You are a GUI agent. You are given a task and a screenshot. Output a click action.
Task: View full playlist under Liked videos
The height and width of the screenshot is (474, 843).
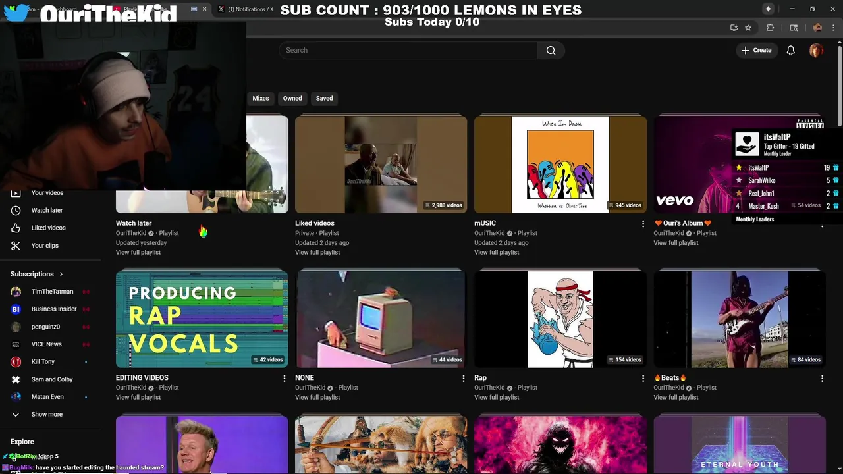point(317,253)
